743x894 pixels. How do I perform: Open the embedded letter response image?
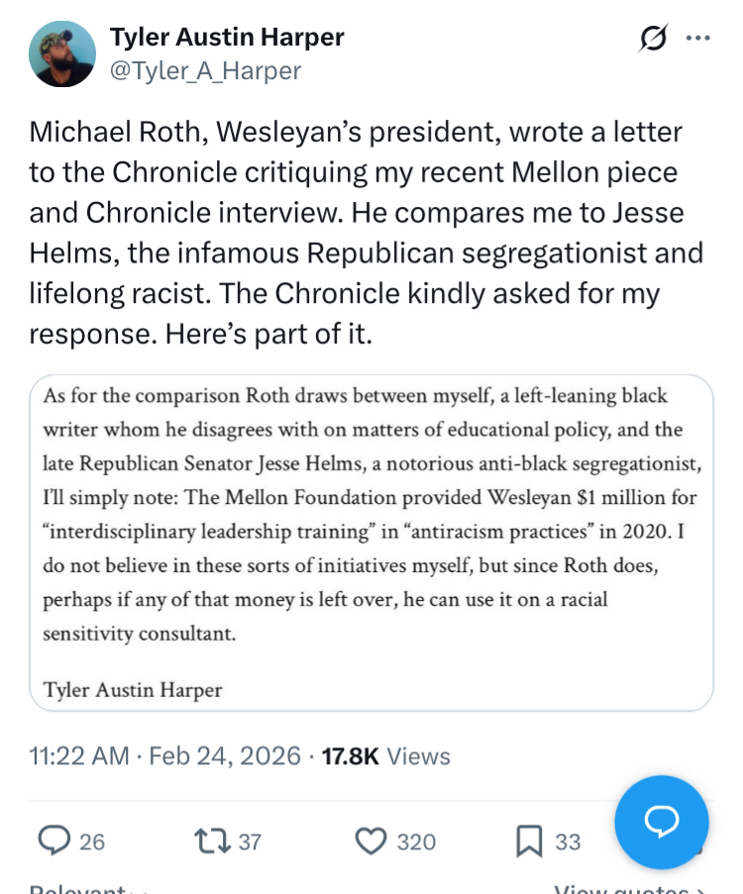371,543
